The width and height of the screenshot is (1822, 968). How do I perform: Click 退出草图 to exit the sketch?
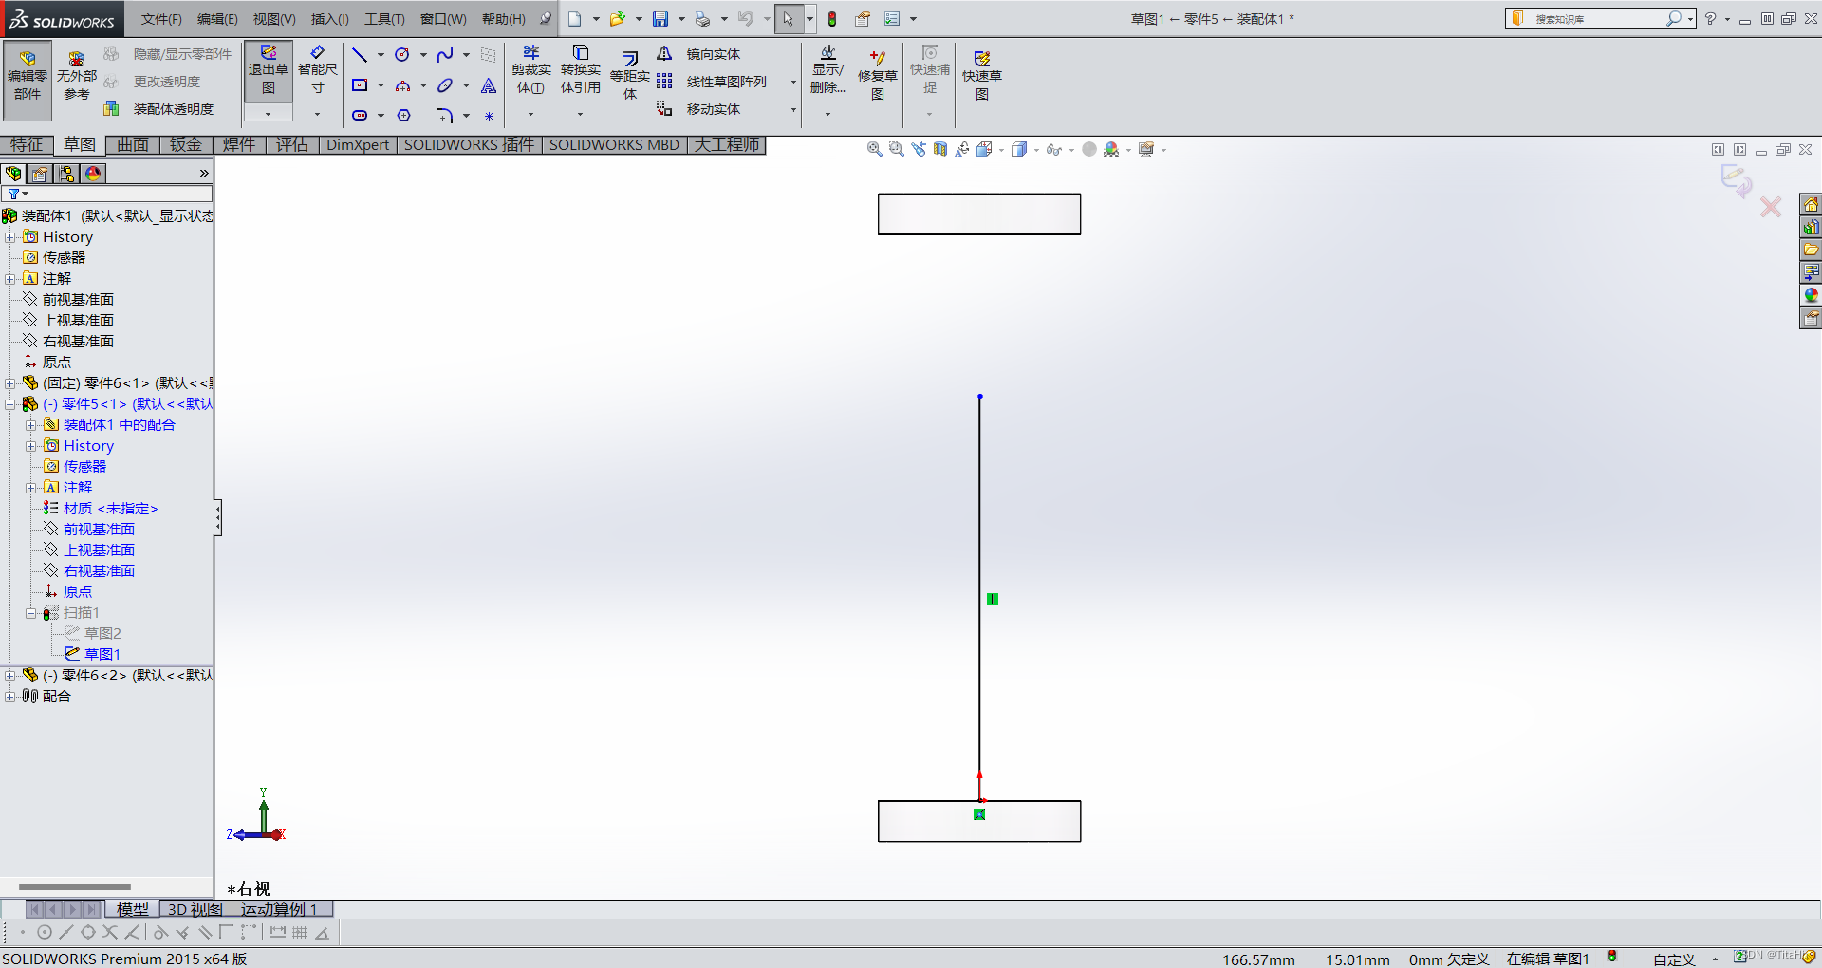point(269,71)
